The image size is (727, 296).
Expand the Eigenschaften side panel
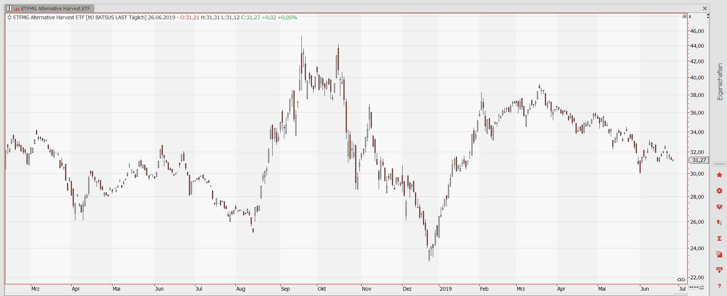click(x=720, y=82)
